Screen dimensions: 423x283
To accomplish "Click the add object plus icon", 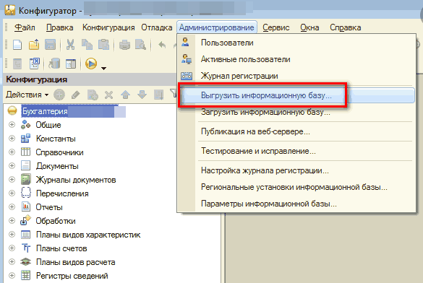I will click(59, 95).
